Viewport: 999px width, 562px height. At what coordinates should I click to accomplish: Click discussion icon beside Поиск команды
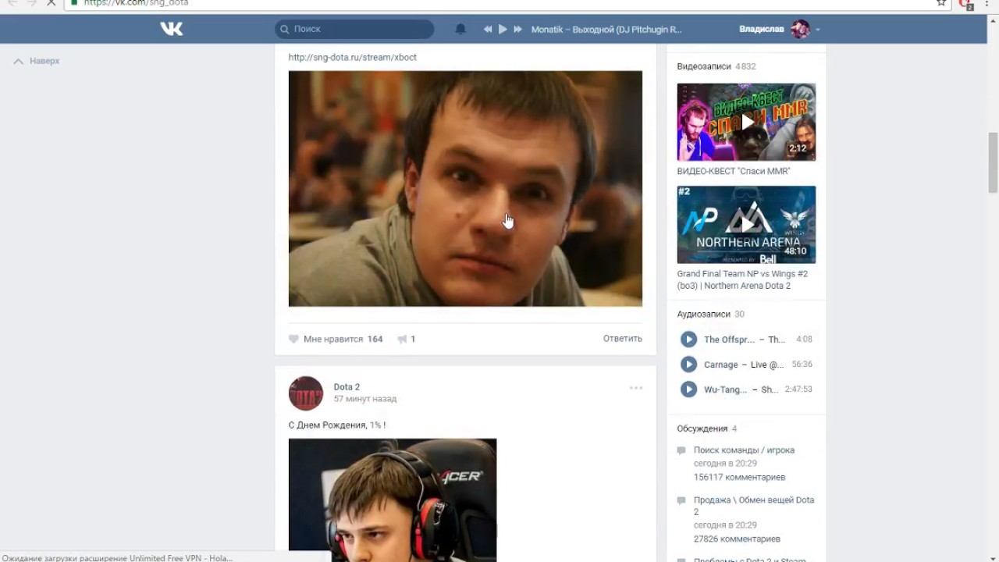pyautogui.click(x=681, y=450)
